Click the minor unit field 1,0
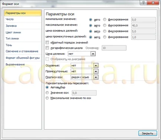This screenshot has height=140, width=161. [x=144, y=37]
